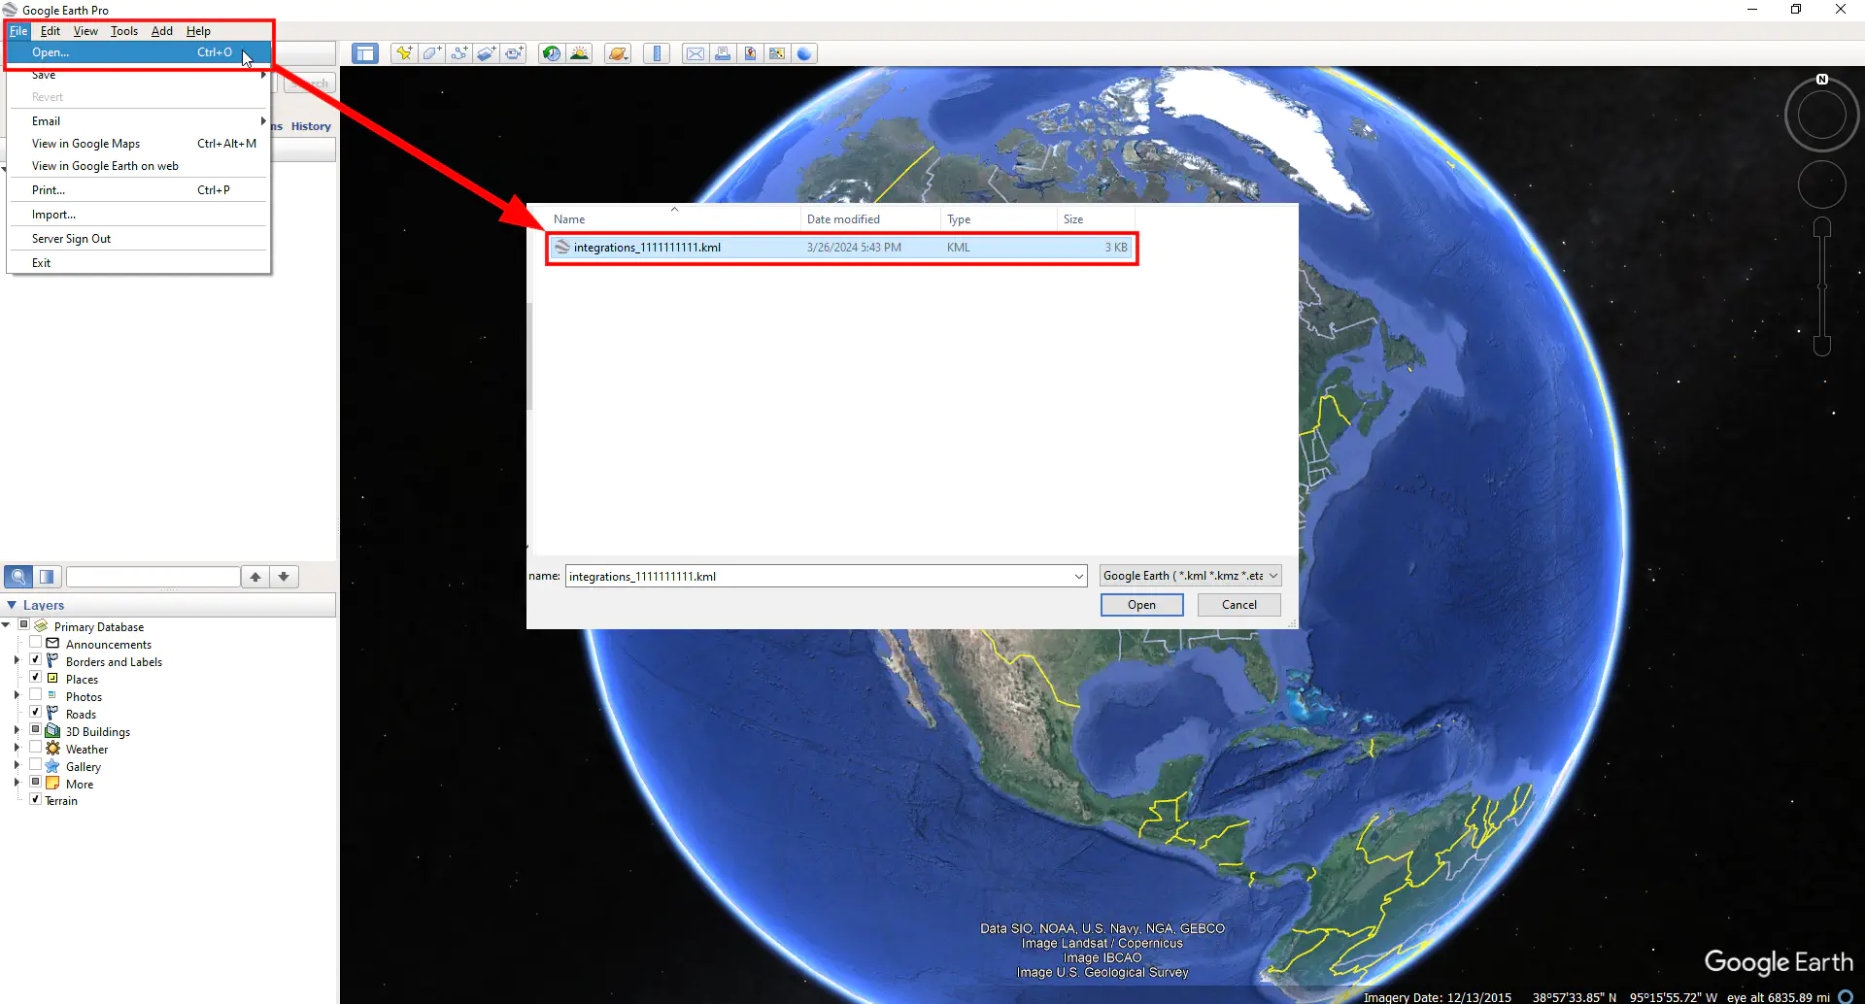Toggle sunlight across the landscape icon
This screenshot has width=1865, height=1004.
[579, 53]
